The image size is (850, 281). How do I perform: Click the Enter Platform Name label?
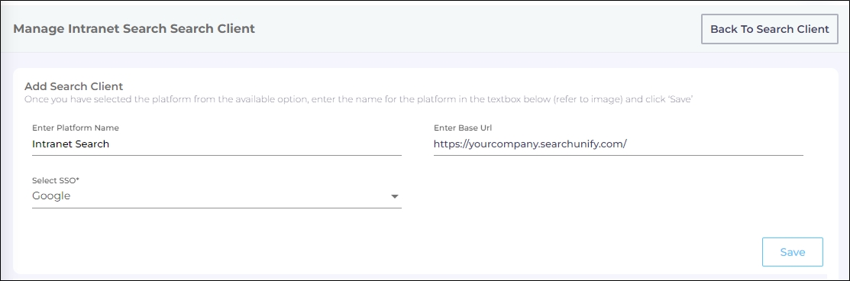point(76,128)
